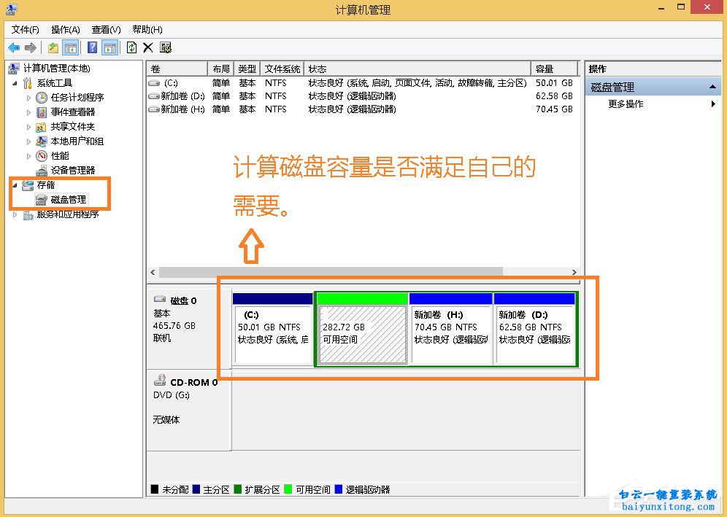Collapse the 存储 tree node
Screen dimensions: 727x517
click(x=16, y=184)
